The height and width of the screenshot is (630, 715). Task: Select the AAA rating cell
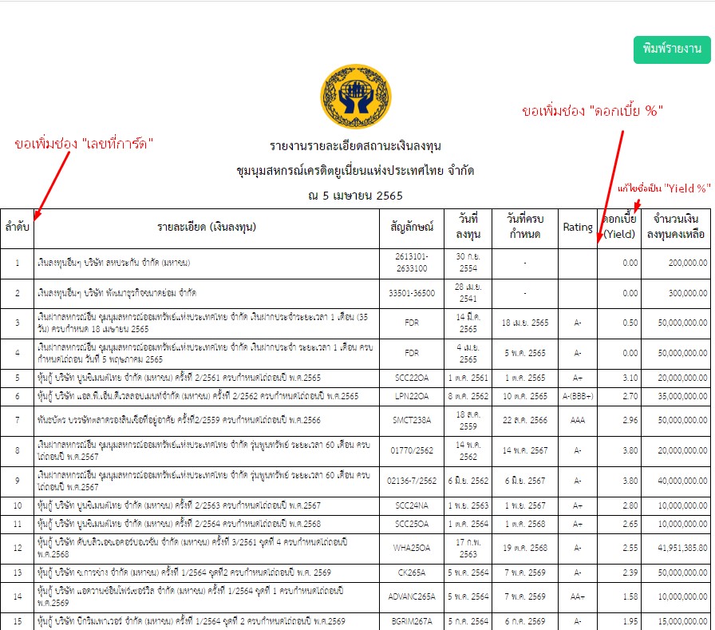[x=578, y=420]
